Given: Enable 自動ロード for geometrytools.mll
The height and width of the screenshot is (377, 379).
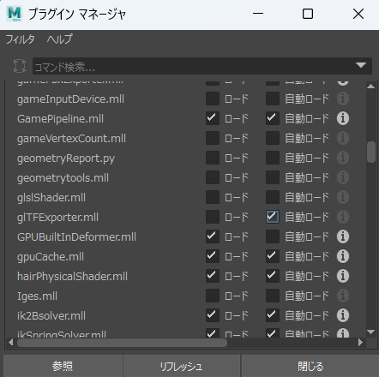Looking at the screenshot, I should pyautogui.click(x=273, y=177).
